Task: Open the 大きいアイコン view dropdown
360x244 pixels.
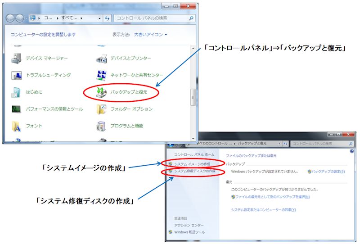Action: click(x=151, y=35)
